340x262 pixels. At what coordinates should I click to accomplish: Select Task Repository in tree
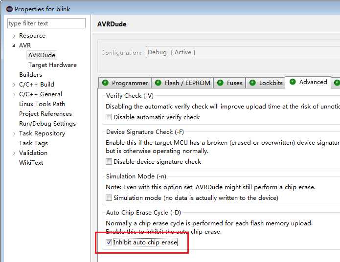click(42, 133)
